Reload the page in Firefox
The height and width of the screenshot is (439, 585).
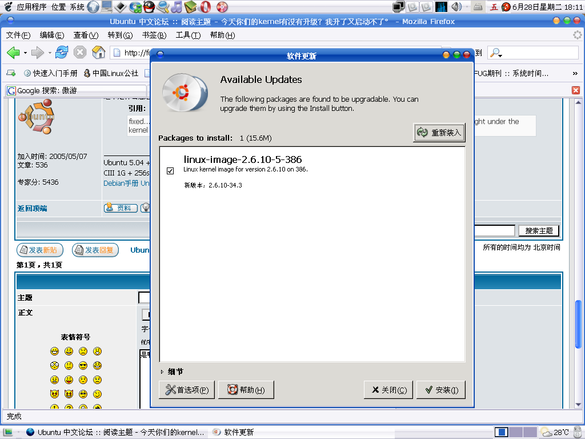[x=62, y=52]
